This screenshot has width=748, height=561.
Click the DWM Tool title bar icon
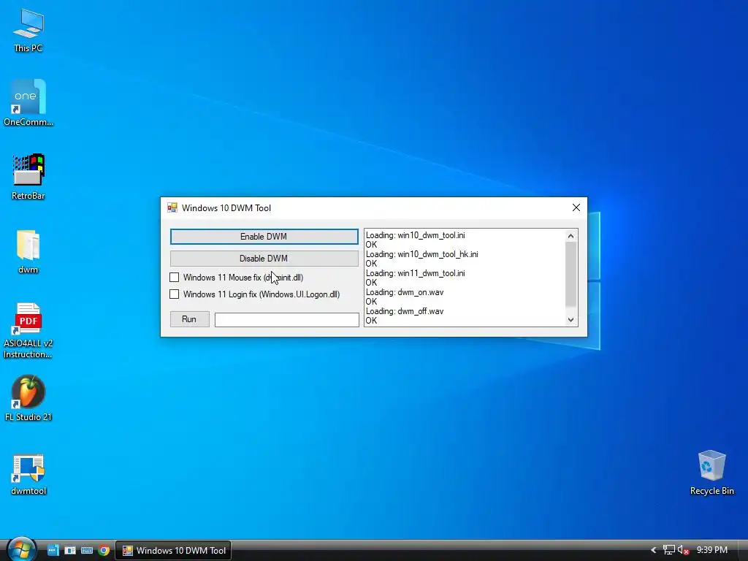tap(172, 207)
